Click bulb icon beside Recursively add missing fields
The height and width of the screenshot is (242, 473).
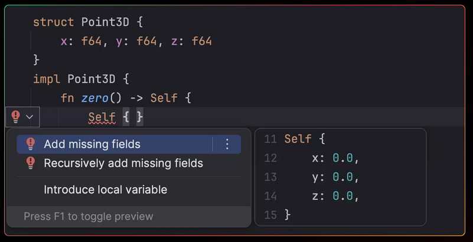[31, 163]
